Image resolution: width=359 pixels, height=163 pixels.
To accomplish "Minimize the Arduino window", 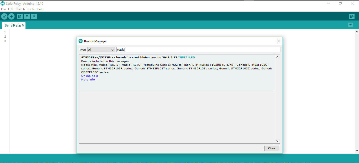I will pos(329,3).
